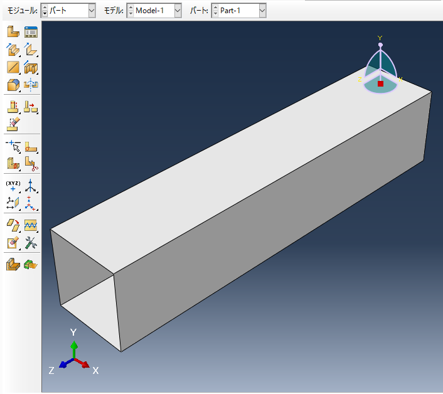Click the 3D view compass Y-axis handle
Image resolution: width=443 pixels, height=394 pixels.
coord(380,45)
